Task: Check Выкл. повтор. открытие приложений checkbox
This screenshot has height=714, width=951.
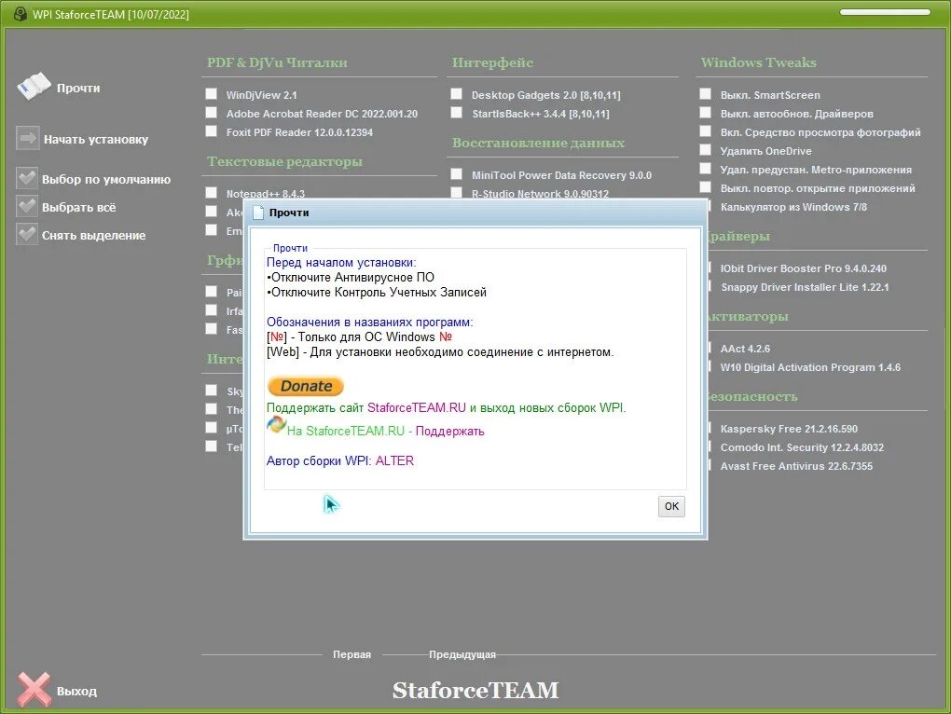Action: [706, 188]
